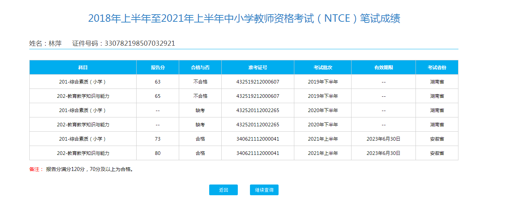Click 340621112000041 in the row scoring 80
Viewport: 506px width, 207px height.
point(258,153)
